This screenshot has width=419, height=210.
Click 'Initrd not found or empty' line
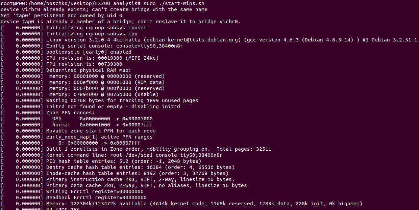113,107
